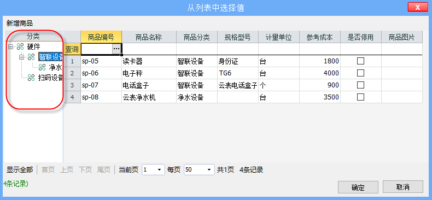Open the ellipsis lookup in 商品编号 query cell
The height and width of the screenshot is (200, 432).
pyautogui.click(x=116, y=49)
